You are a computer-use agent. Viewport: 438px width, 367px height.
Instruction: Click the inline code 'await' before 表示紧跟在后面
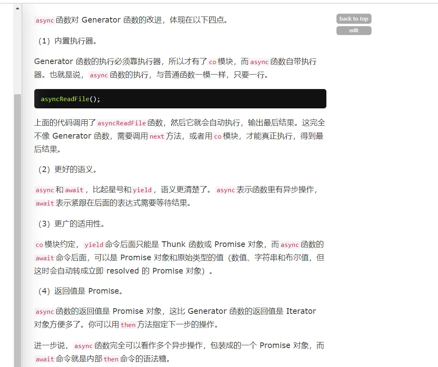coord(45,203)
